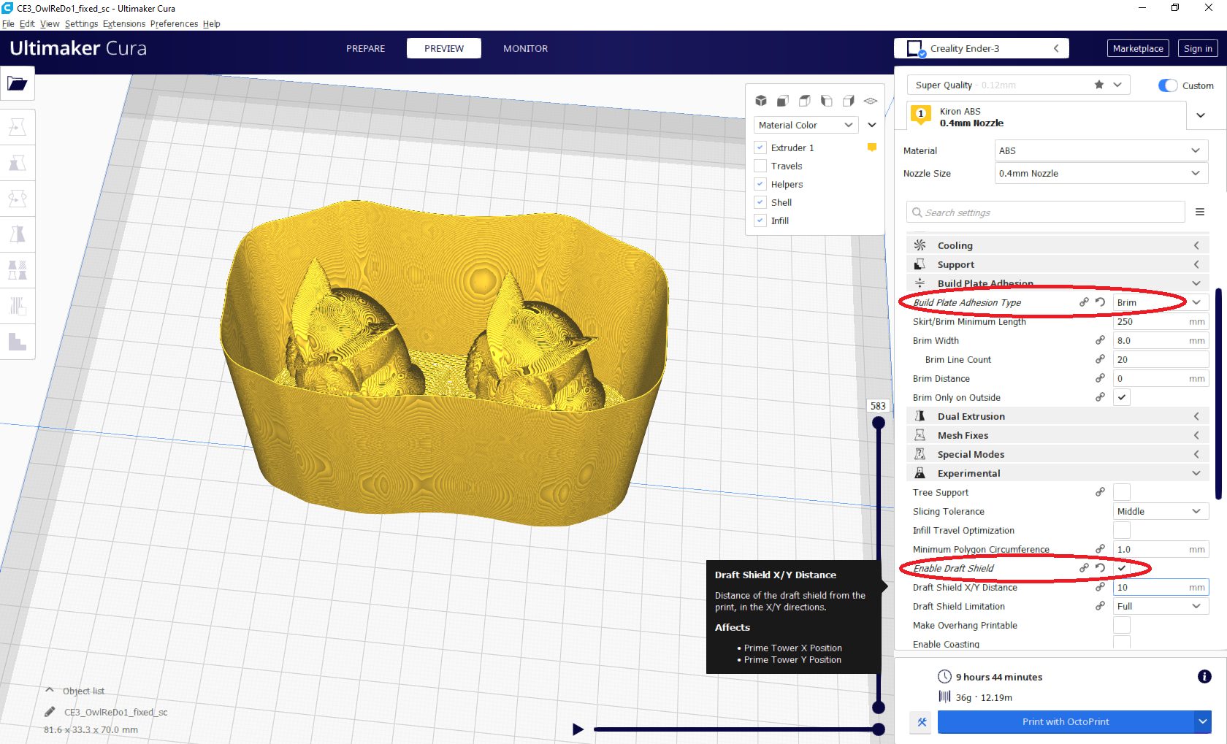1227x744 pixels.
Task: Select the Per Model Settings tool
Action: [18, 270]
